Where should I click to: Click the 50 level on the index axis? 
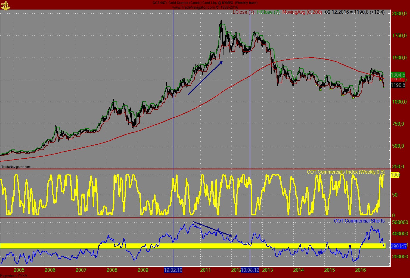395,195
